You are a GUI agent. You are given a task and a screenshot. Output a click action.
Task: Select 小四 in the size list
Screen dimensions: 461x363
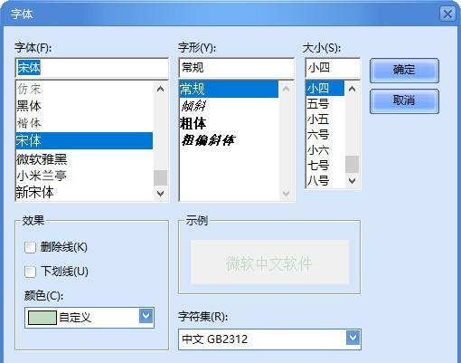tap(325, 89)
